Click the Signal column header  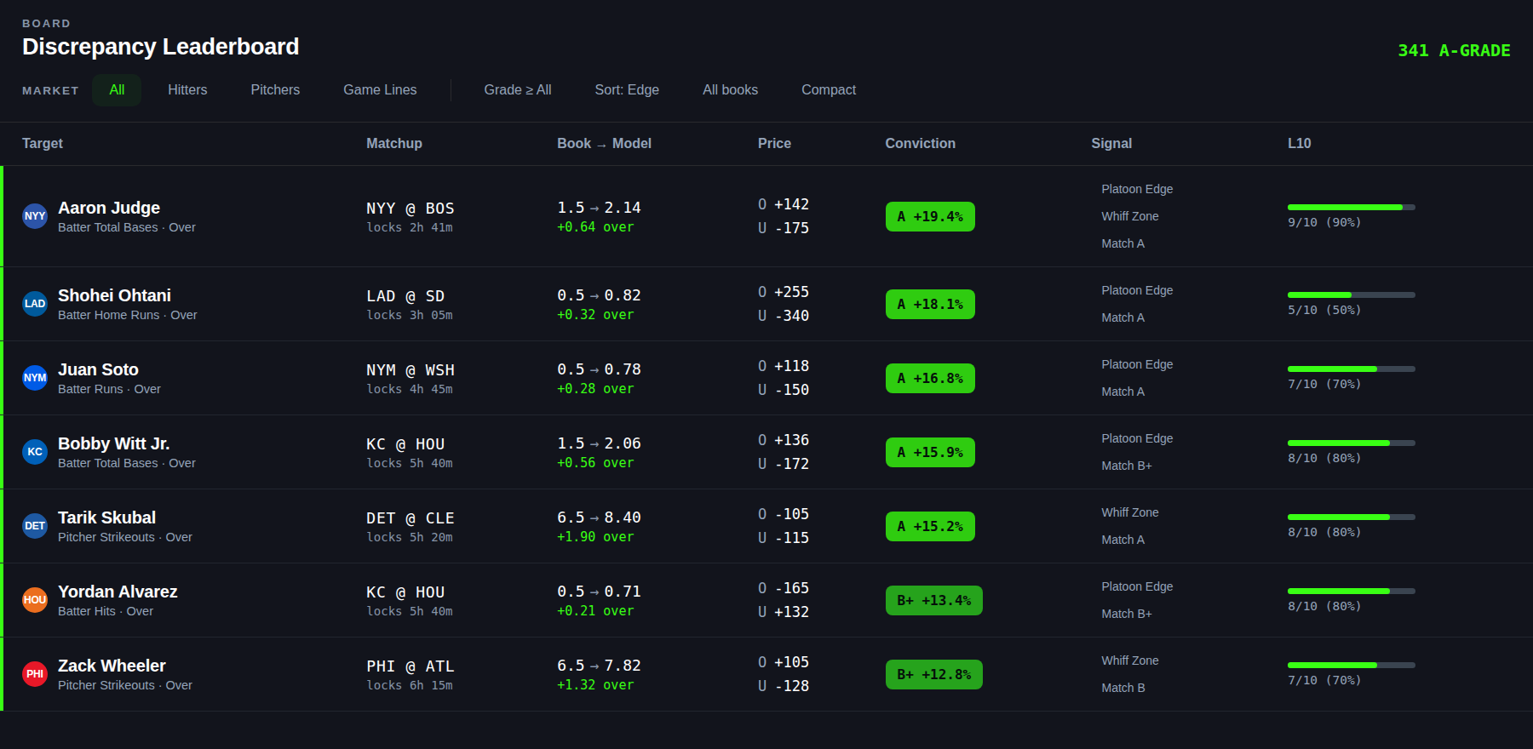pyautogui.click(x=1111, y=144)
